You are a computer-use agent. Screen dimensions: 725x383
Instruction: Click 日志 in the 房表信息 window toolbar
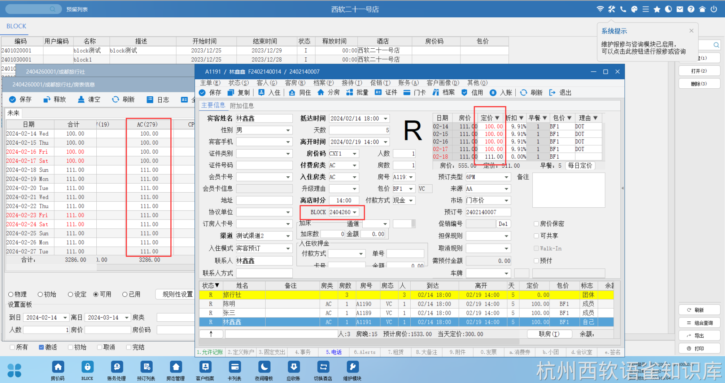(158, 100)
